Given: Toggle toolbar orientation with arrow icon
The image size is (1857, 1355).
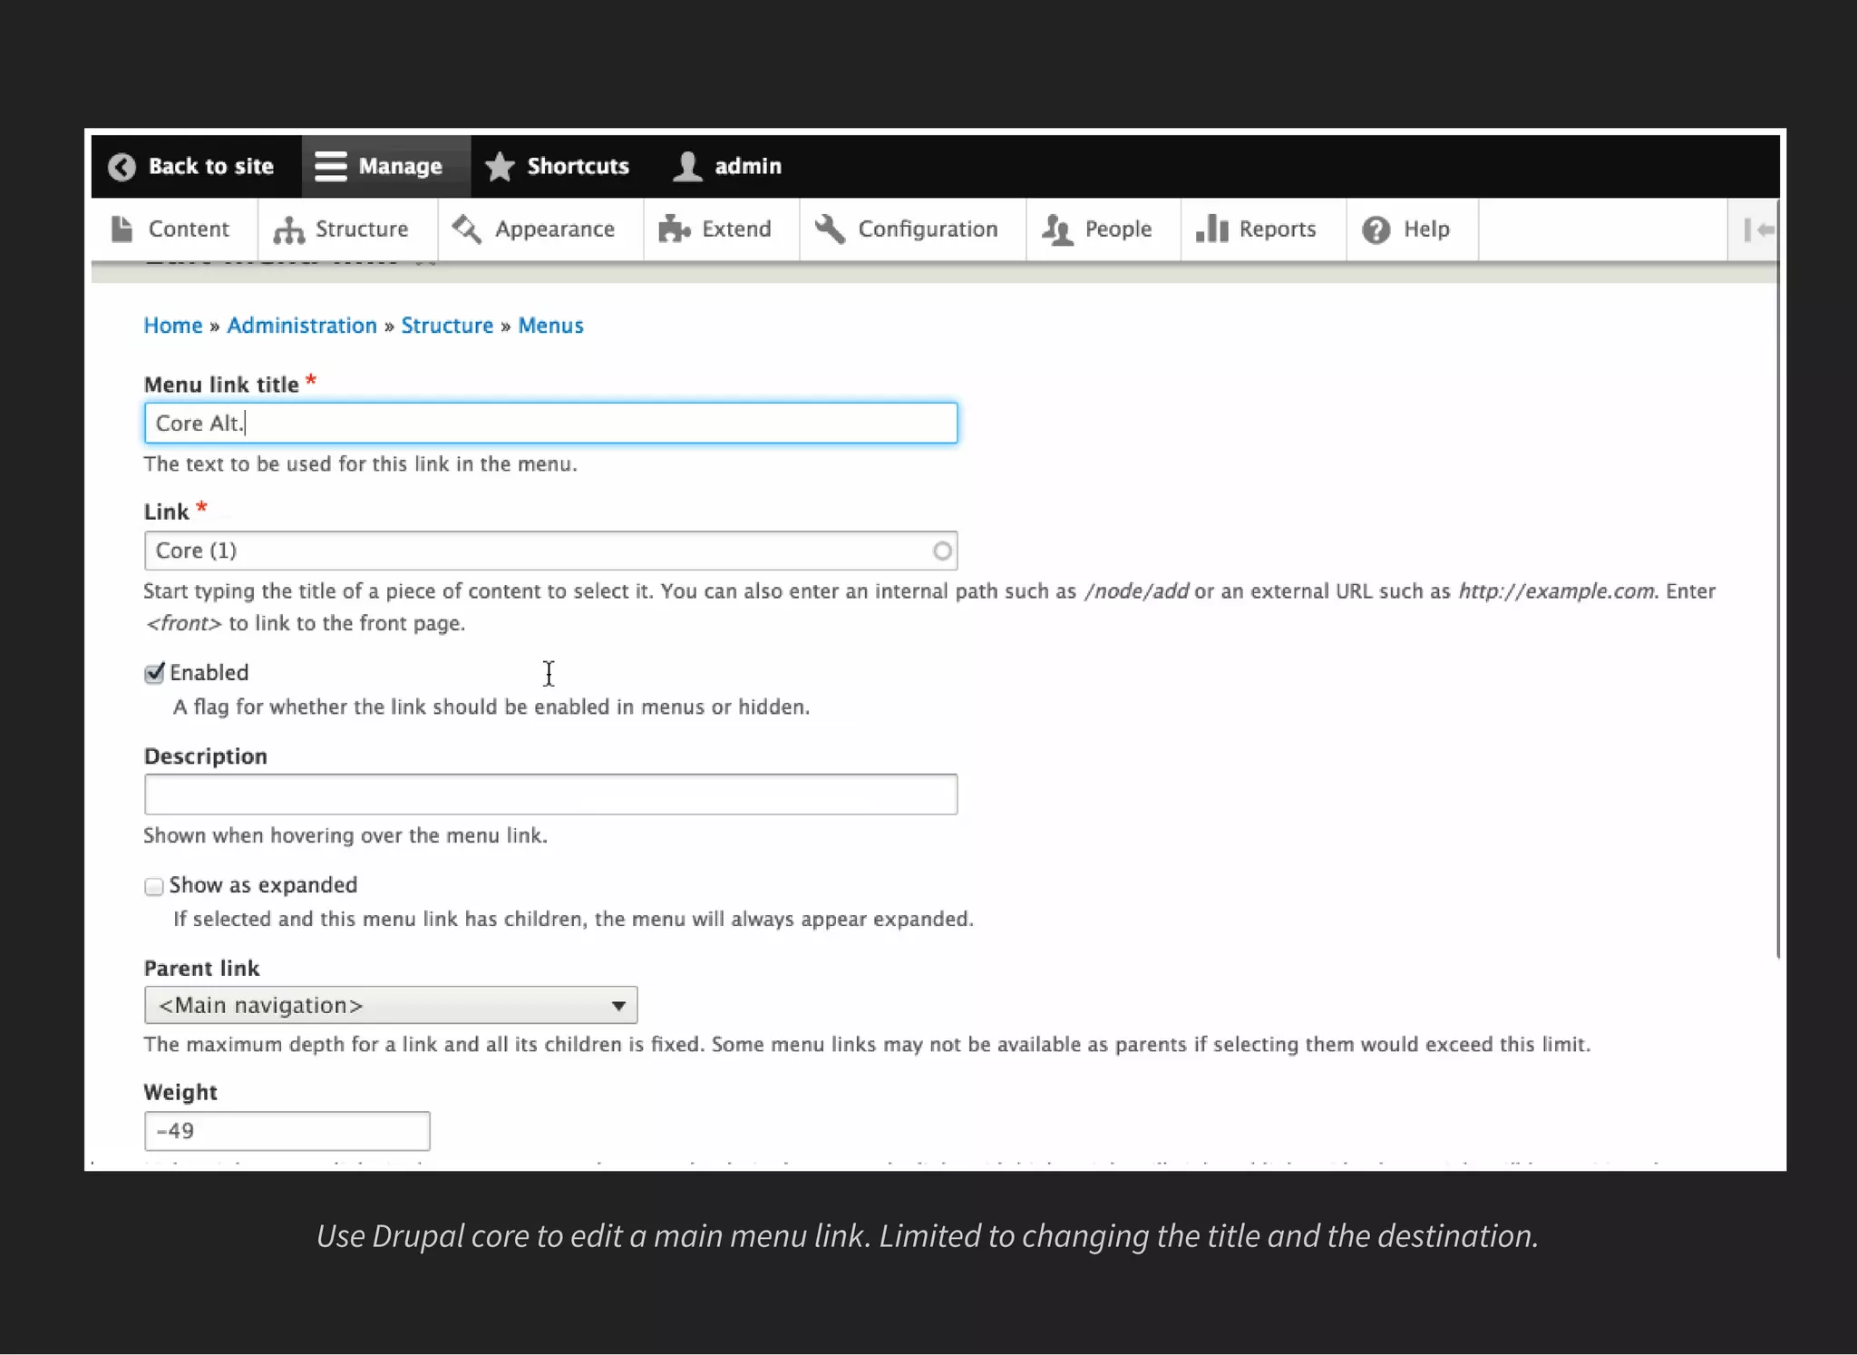Looking at the screenshot, I should 1759,229.
